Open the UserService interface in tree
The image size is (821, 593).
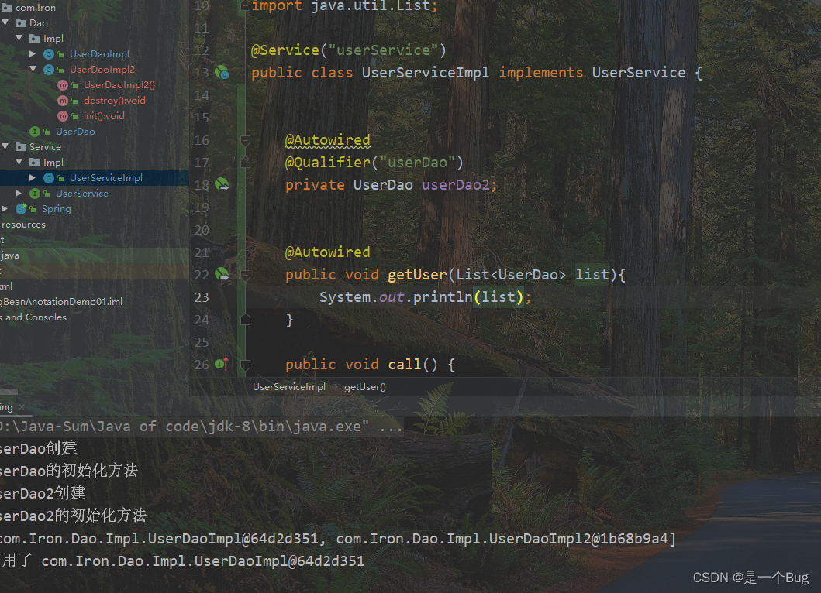(82, 193)
